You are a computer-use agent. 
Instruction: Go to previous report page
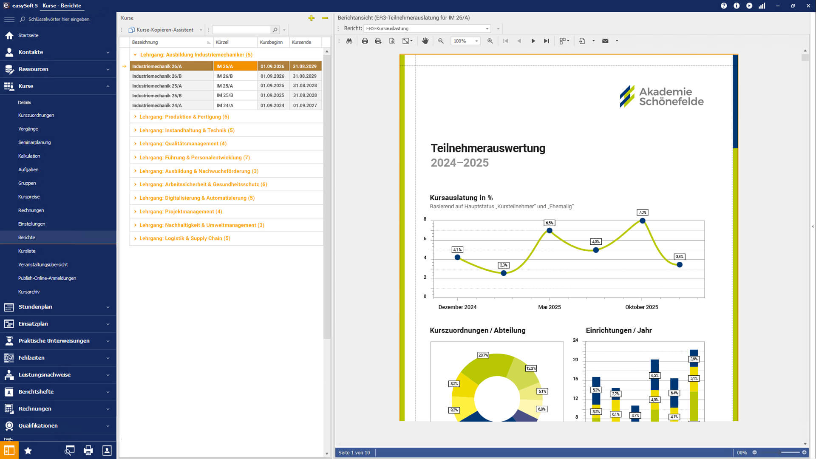pos(519,41)
